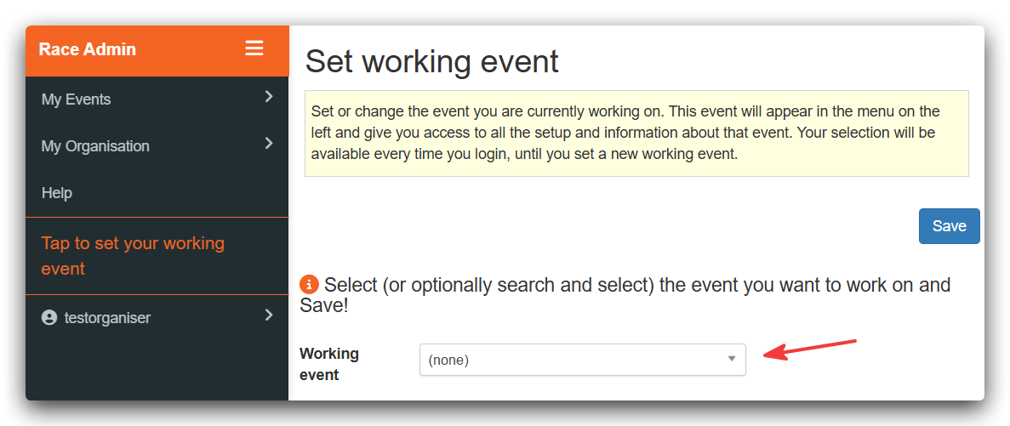Open the Help menu item
Image resolution: width=1010 pixels, height=426 pixels.
click(x=157, y=193)
